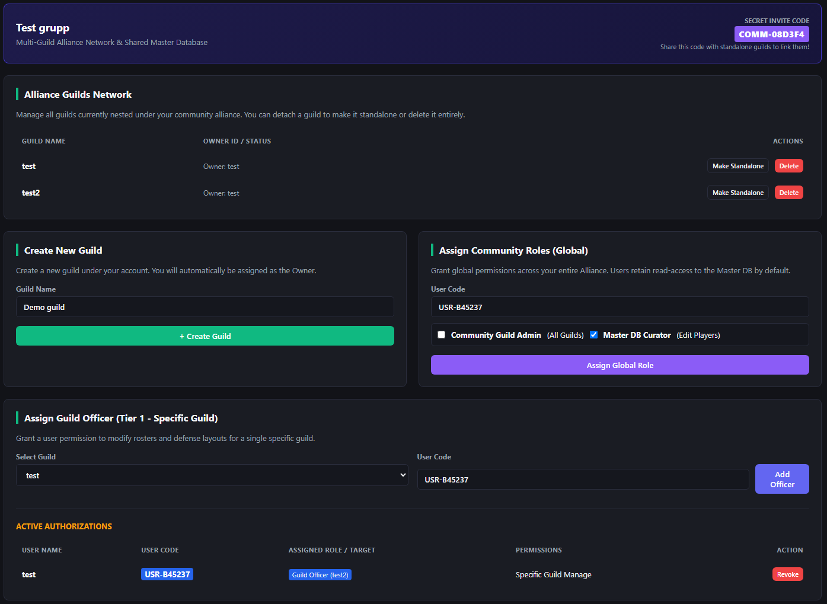Click the ASSIGNED ROLE / TARGET column header
Viewport: 827px width, 604px height.
coord(332,550)
